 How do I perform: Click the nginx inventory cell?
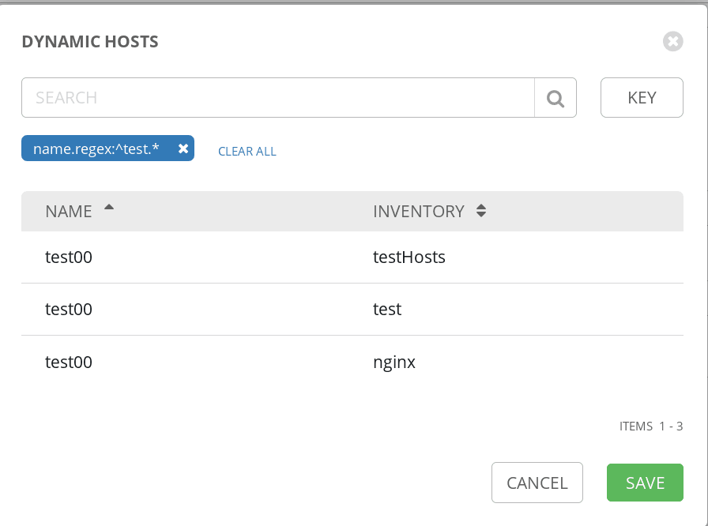[394, 363]
